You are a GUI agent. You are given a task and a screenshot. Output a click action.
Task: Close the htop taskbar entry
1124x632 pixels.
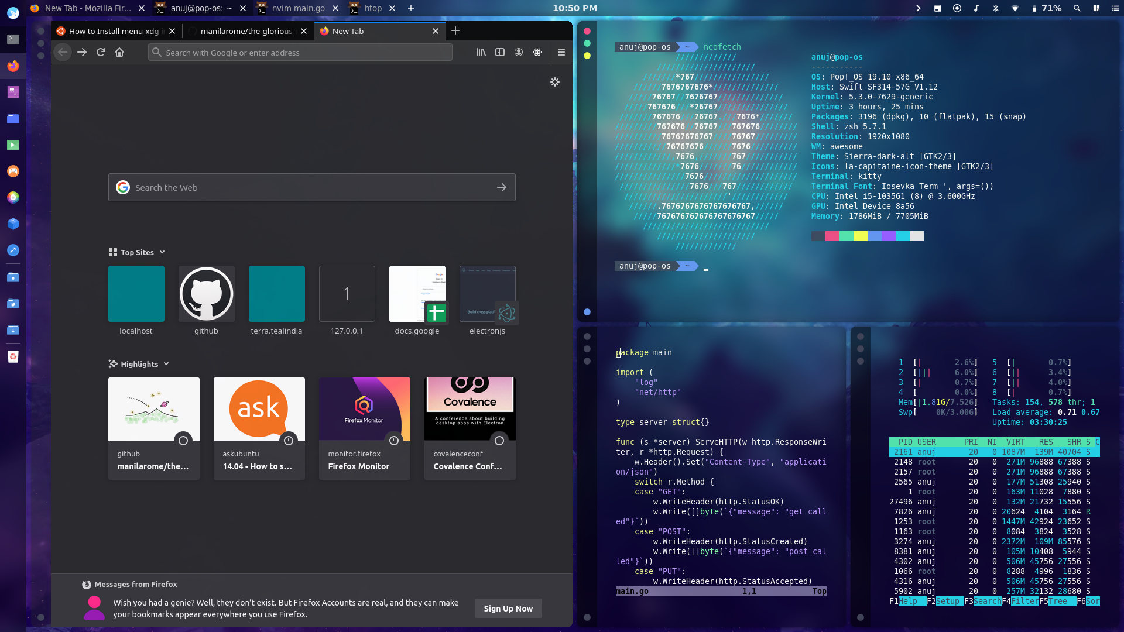pyautogui.click(x=392, y=8)
